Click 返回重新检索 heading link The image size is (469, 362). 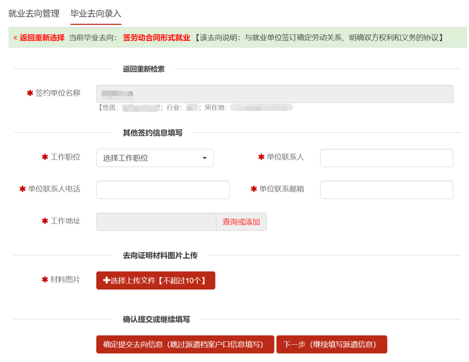click(144, 69)
